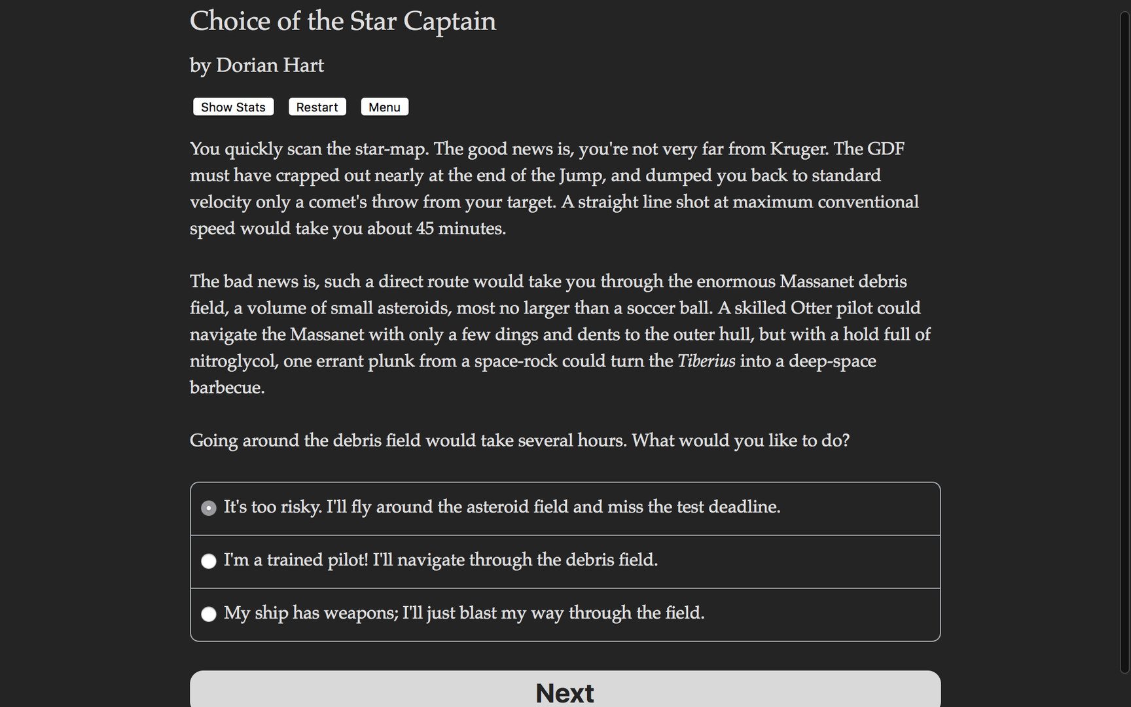This screenshot has height=707, width=1131.
Task: Click Menu for game options
Action: pos(384,107)
